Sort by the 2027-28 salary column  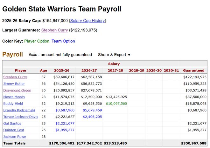tap(115, 70)
